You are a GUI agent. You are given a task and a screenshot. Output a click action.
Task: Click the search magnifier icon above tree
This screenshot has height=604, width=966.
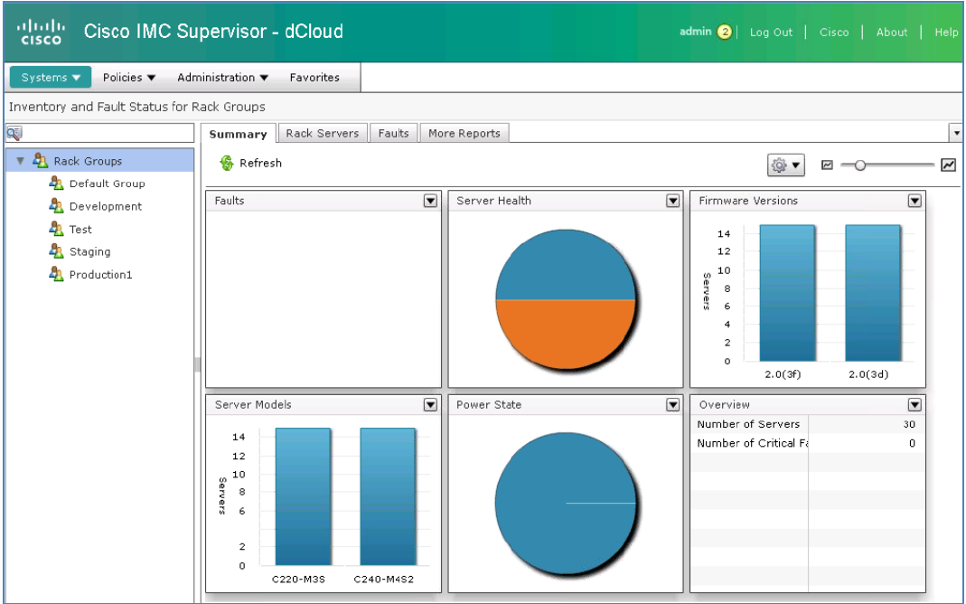[13, 132]
